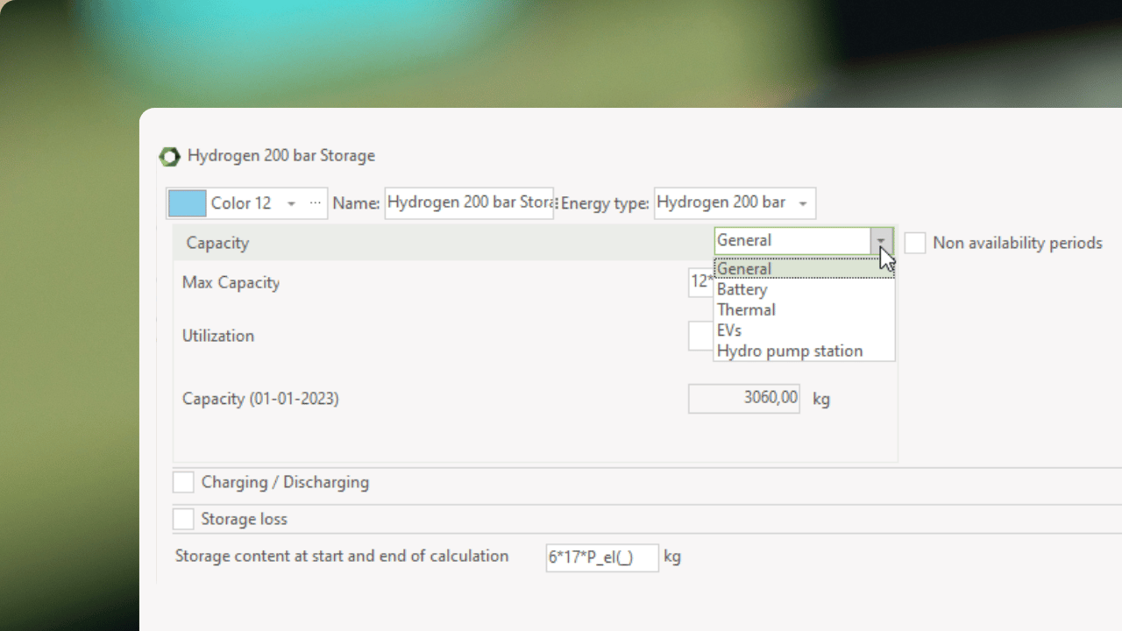Open the Color 12 dropdown arrow
This screenshot has width=1122, height=631.
[291, 203]
